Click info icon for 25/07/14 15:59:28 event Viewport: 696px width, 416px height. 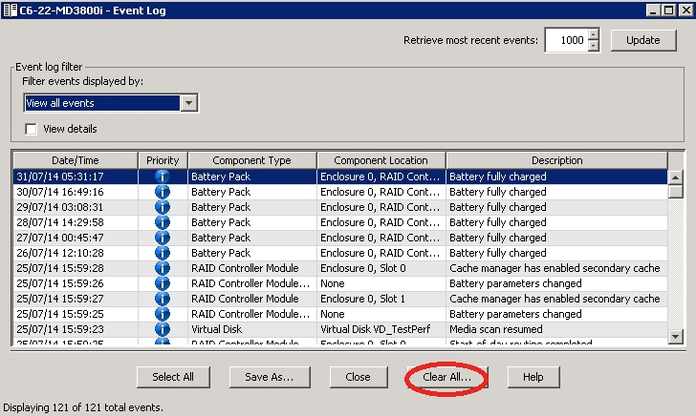coord(163,268)
